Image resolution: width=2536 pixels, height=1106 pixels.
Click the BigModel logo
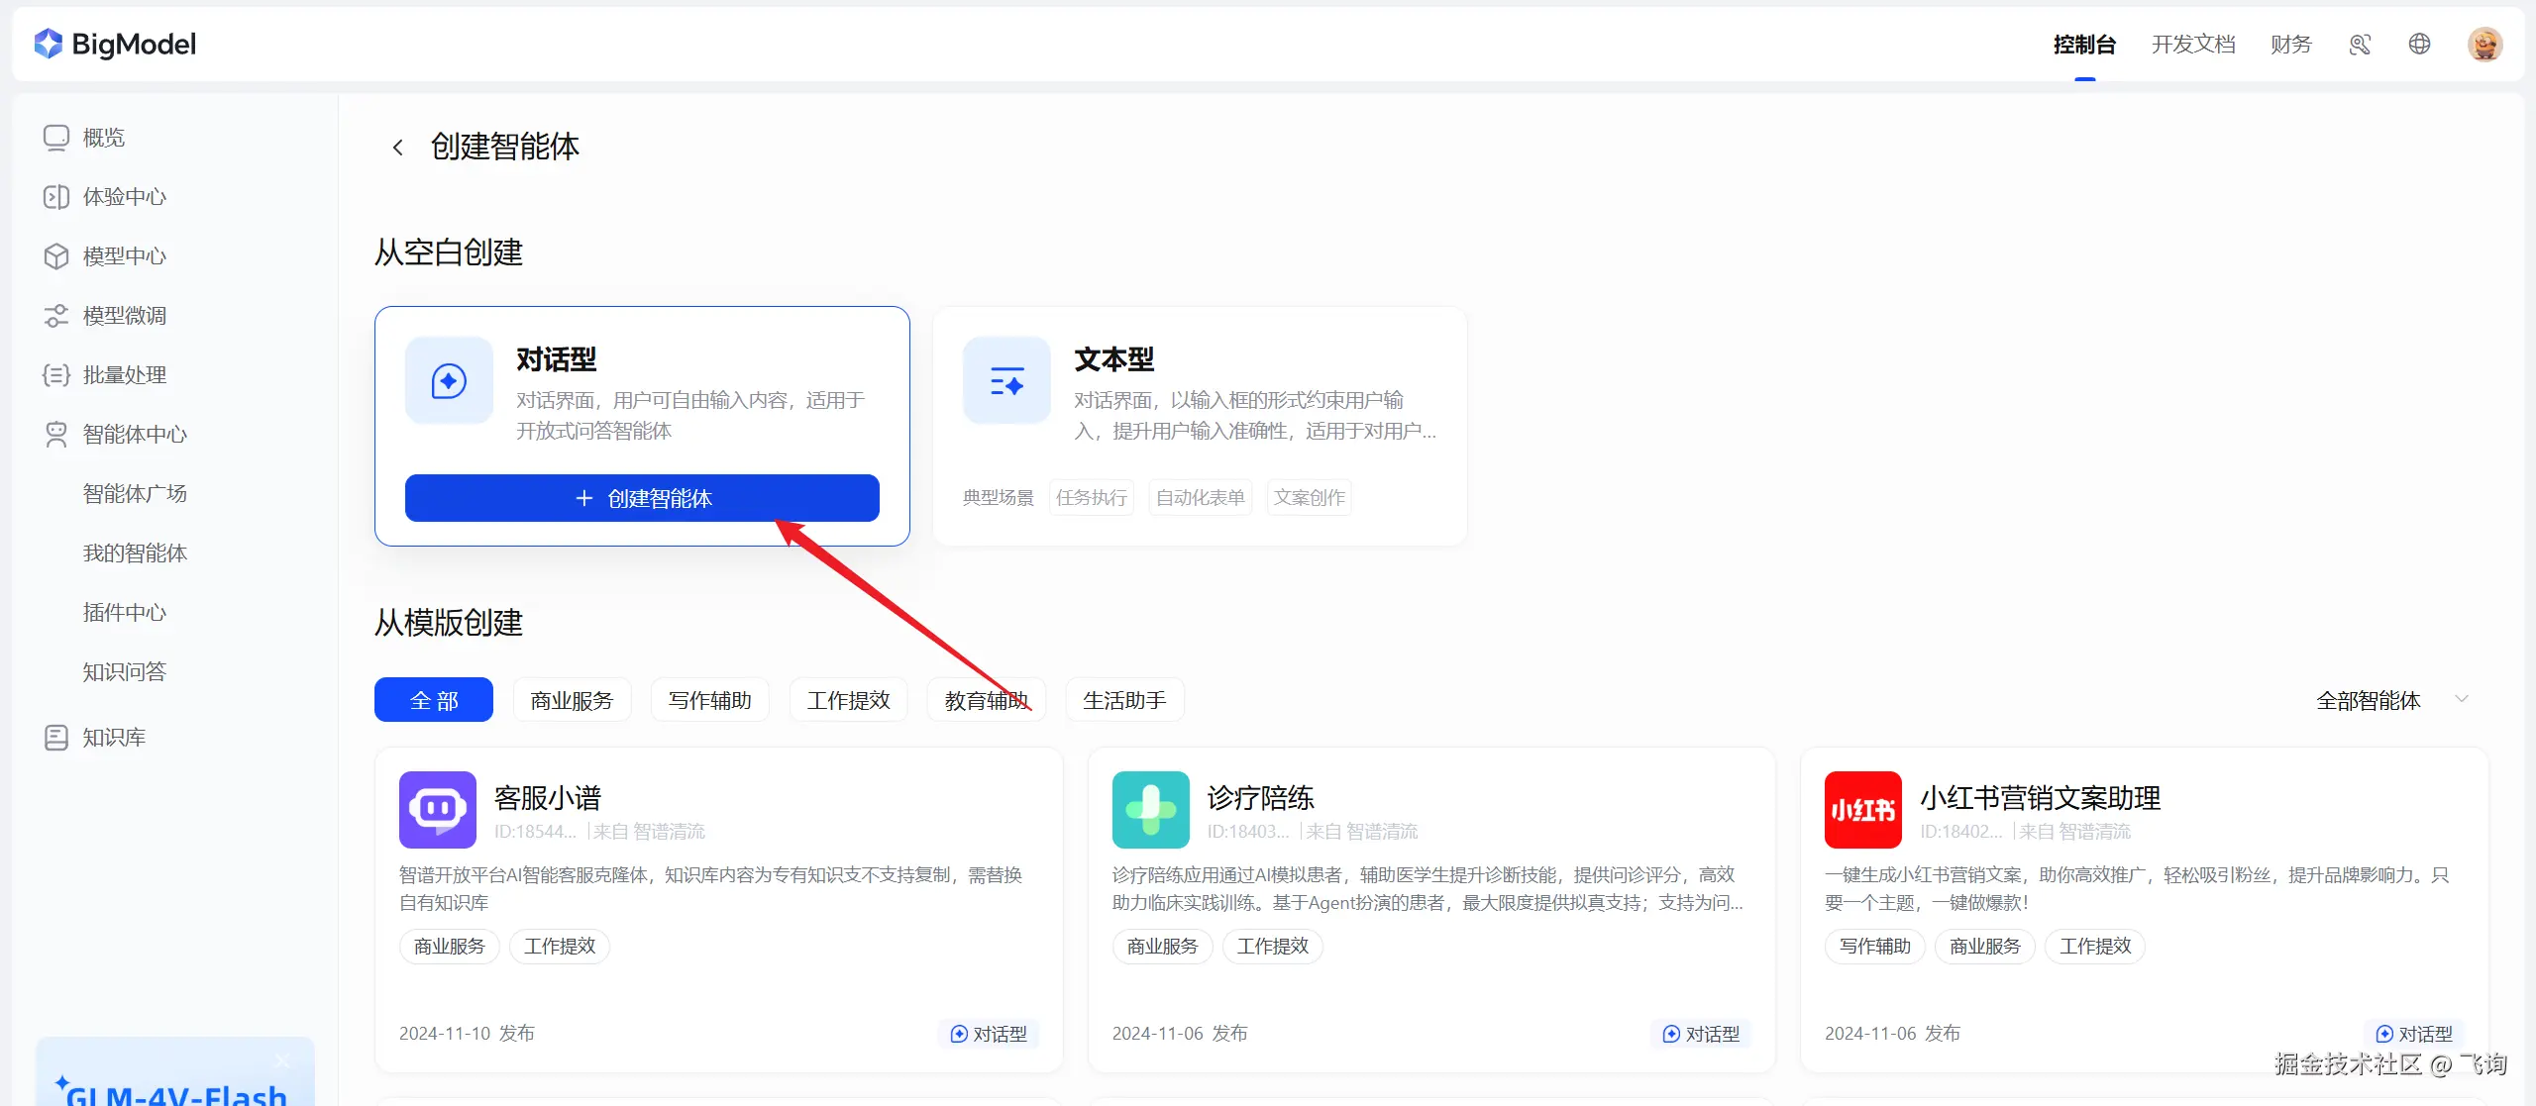coord(115,45)
